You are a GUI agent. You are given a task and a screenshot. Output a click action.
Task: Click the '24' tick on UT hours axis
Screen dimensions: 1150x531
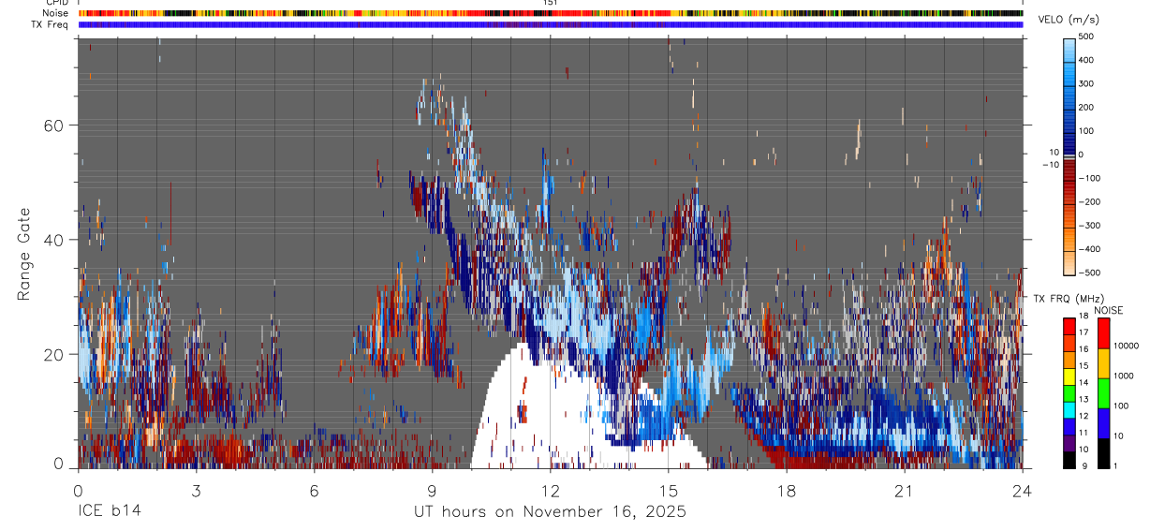pyautogui.click(x=1023, y=490)
